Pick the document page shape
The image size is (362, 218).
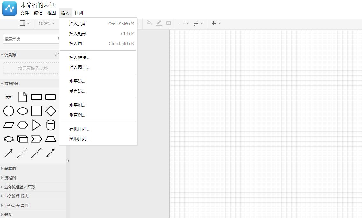pyautogui.click(x=23, y=97)
